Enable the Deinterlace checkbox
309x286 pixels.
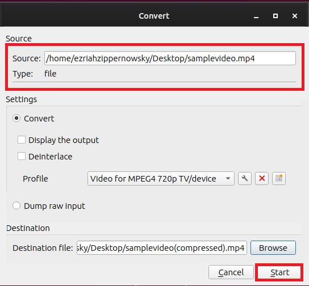(x=22, y=157)
